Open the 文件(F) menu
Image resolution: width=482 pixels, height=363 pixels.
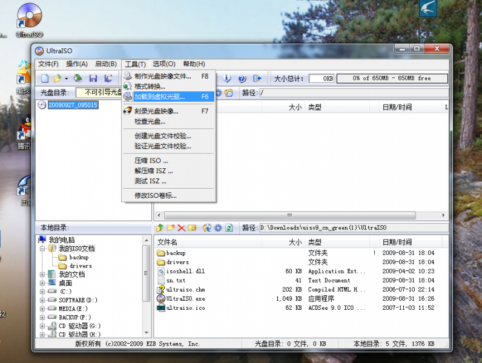(48, 64)
